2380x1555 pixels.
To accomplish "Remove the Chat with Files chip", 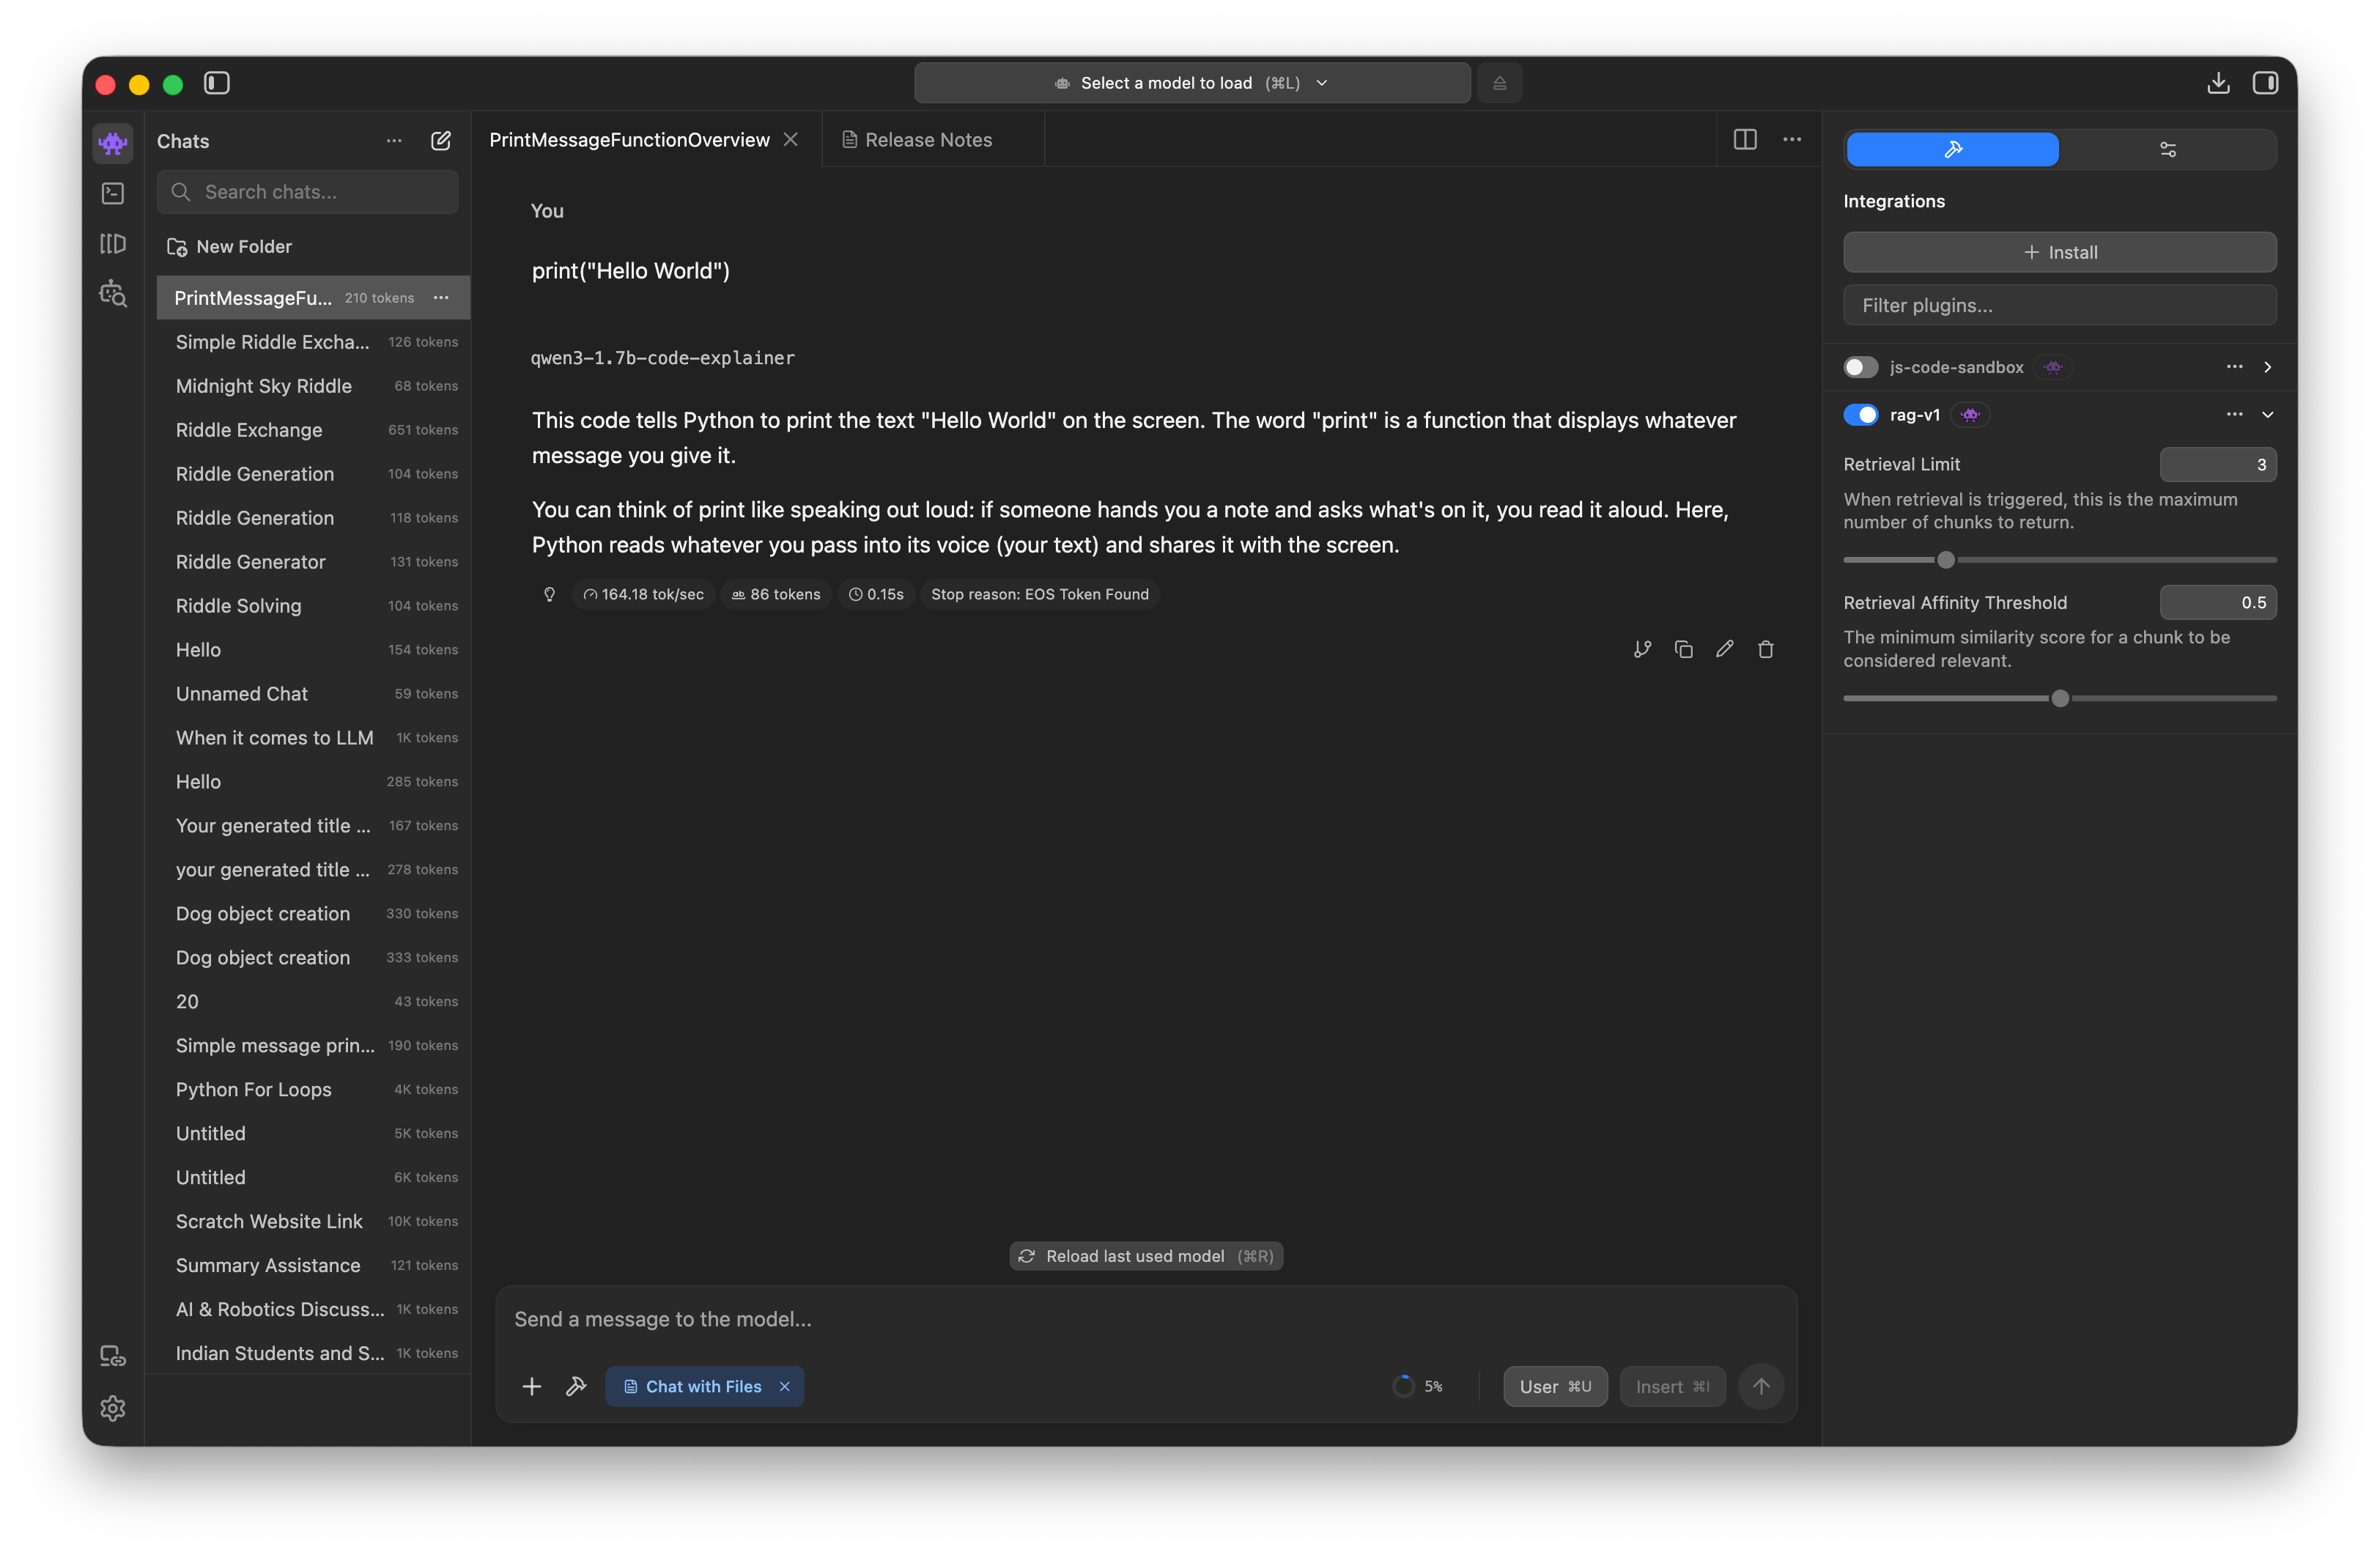I will point(785,1386).
